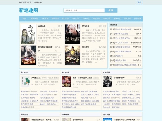Open 她的眼，惊了我的心 link
The width and height of the screenshot is (162, 121).
click(x=48, y=104)
